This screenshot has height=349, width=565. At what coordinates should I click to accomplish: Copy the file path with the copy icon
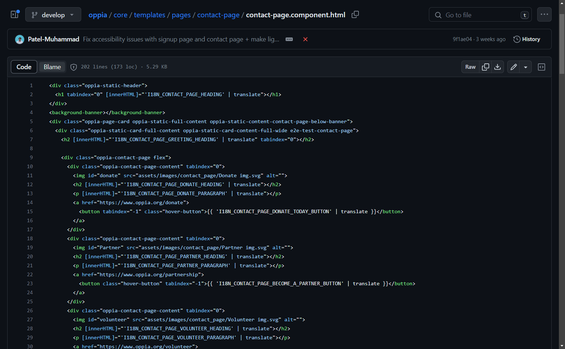click(x=355, y=14)
